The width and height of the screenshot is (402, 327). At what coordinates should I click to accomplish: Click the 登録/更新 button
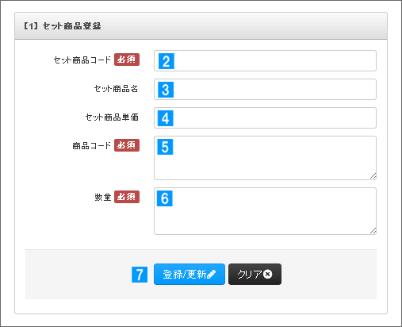[x=190, y=274]
